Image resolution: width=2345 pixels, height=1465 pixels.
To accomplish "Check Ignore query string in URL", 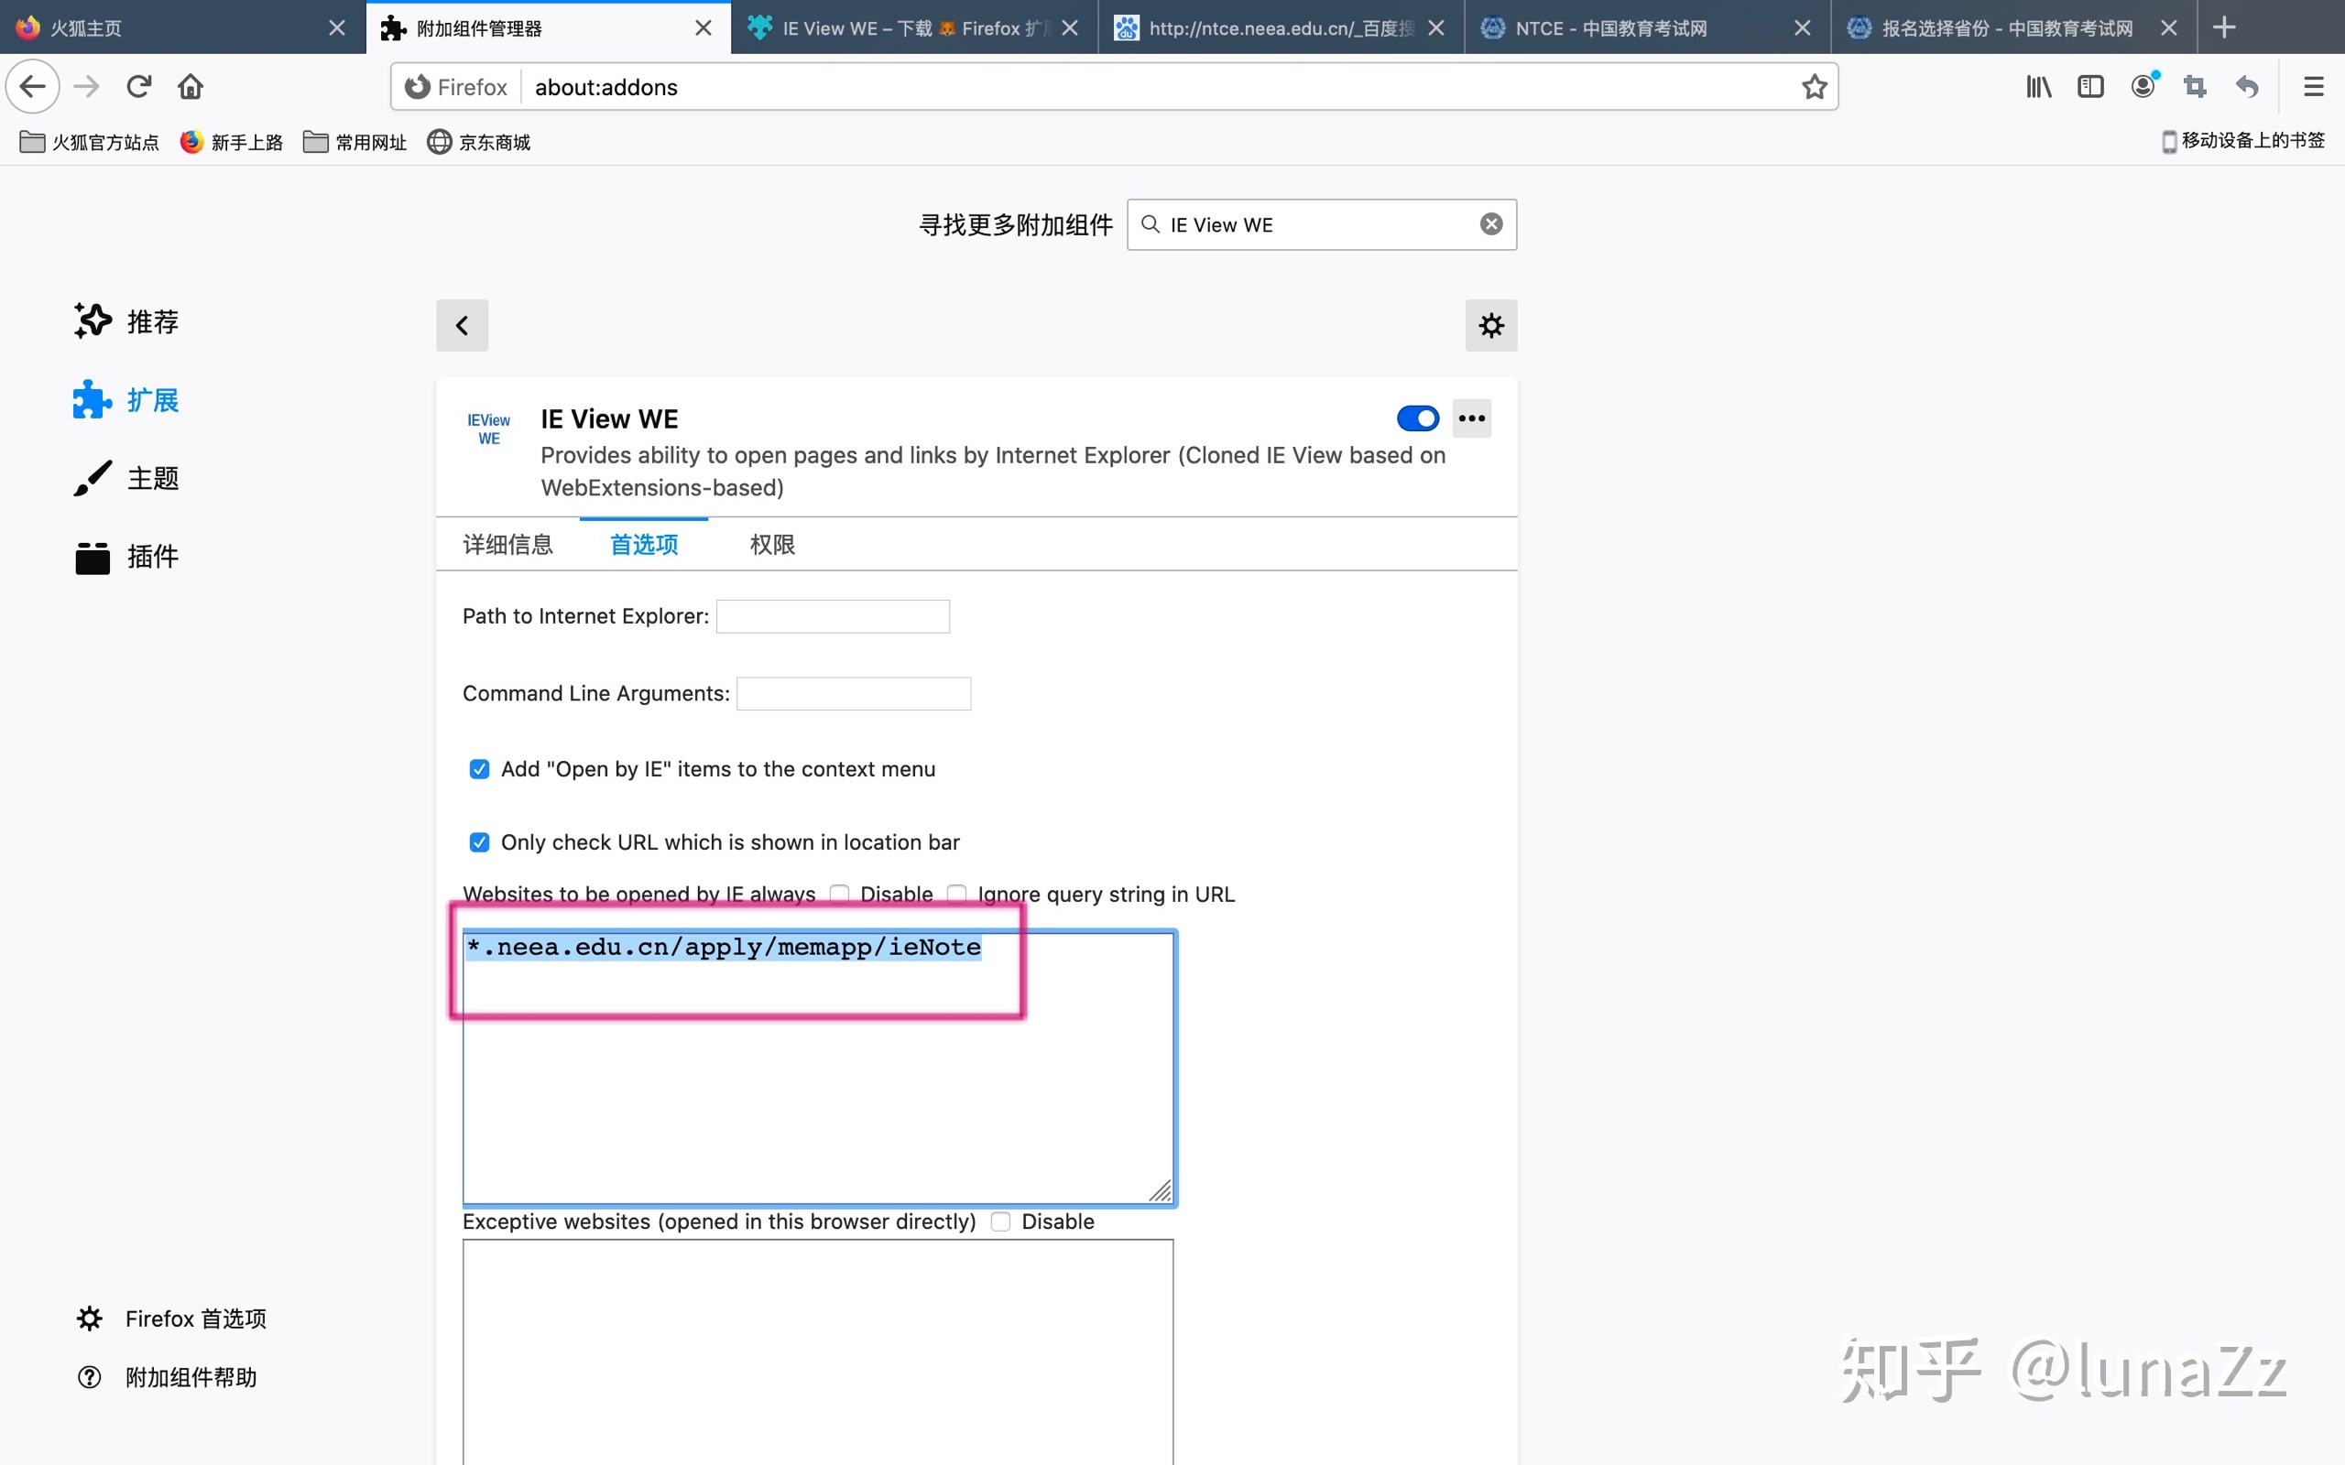I will click(956, 894).
